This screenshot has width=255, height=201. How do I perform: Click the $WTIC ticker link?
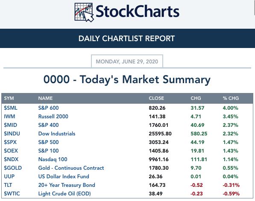(12, 194)
